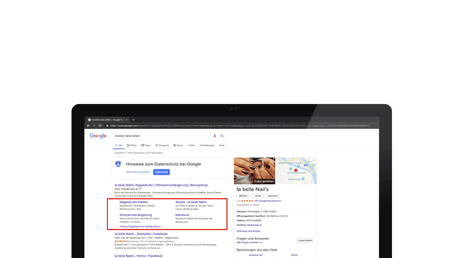This screenshot has width=459, height=258.
Task: Open search Tools
Action: click(x=222, y=145)
